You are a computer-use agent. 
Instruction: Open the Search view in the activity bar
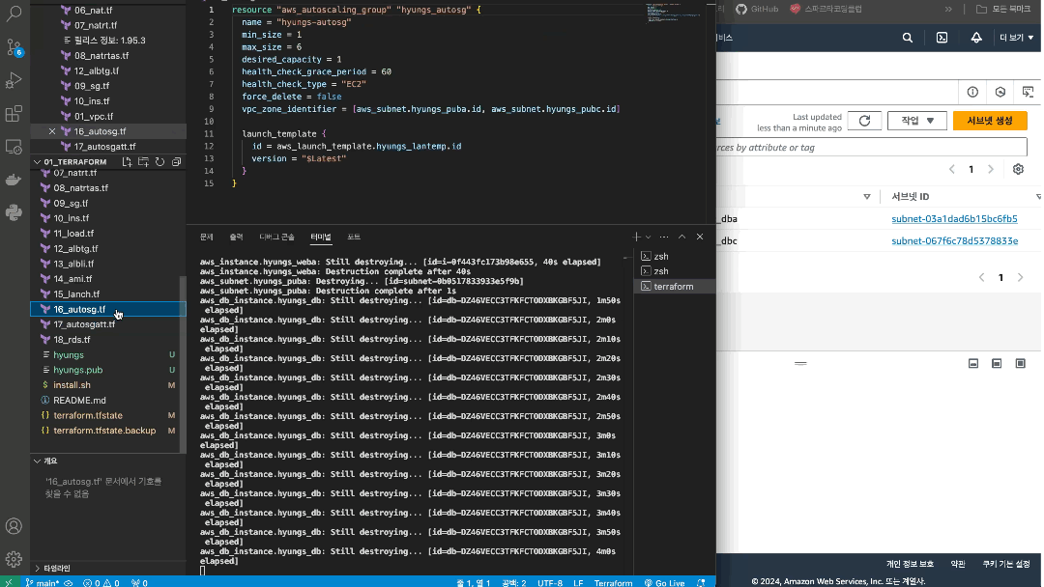[14, 14]
